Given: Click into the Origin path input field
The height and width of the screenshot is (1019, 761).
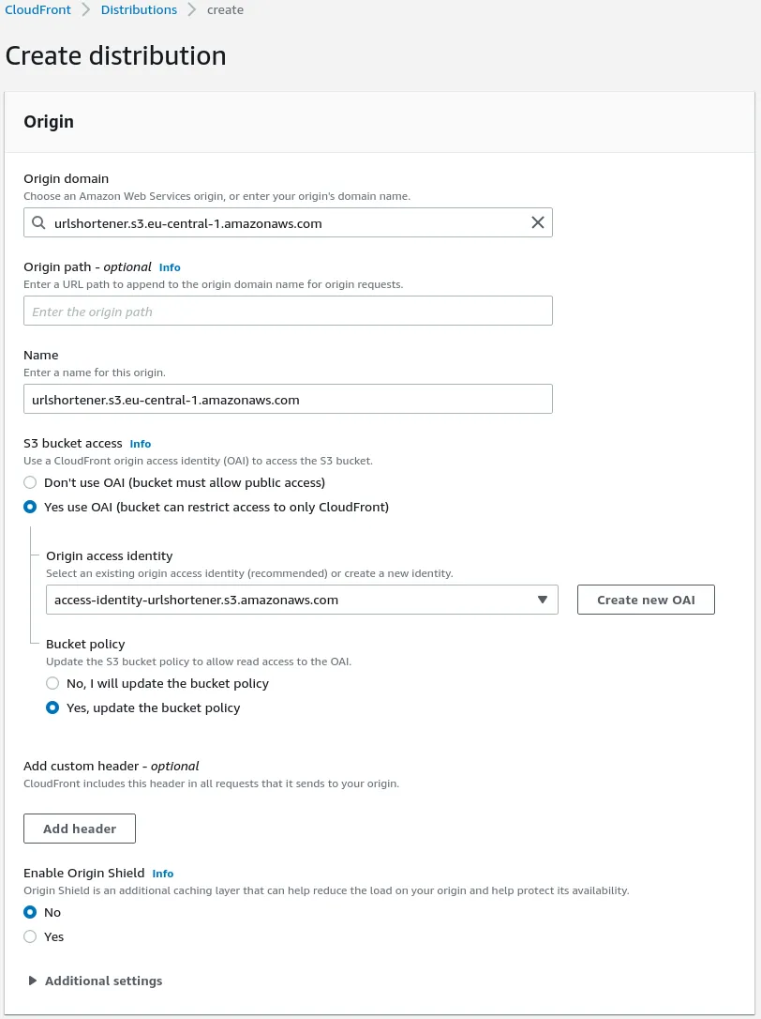Looking at the screenshot, I should click(x=288, y=312).
